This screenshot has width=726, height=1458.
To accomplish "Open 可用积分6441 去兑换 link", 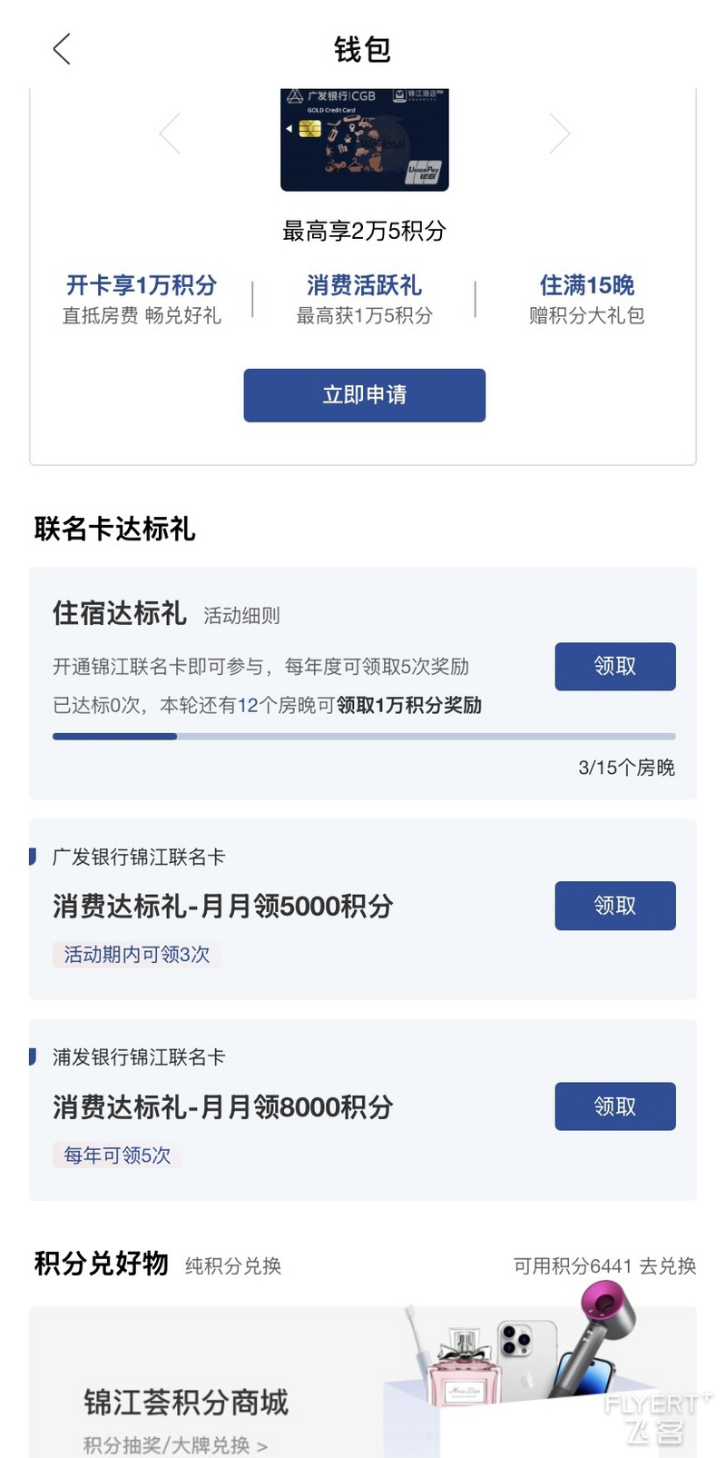I will (605, 1265).
